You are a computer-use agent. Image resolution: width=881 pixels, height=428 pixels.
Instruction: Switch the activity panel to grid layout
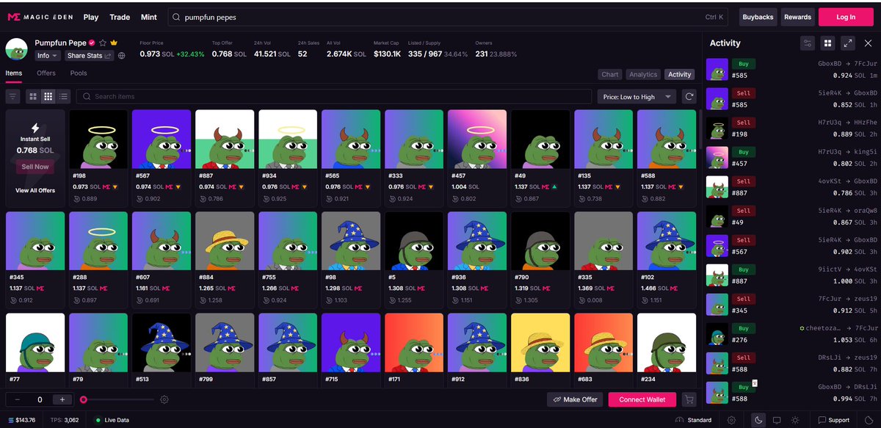coord(827,43)
